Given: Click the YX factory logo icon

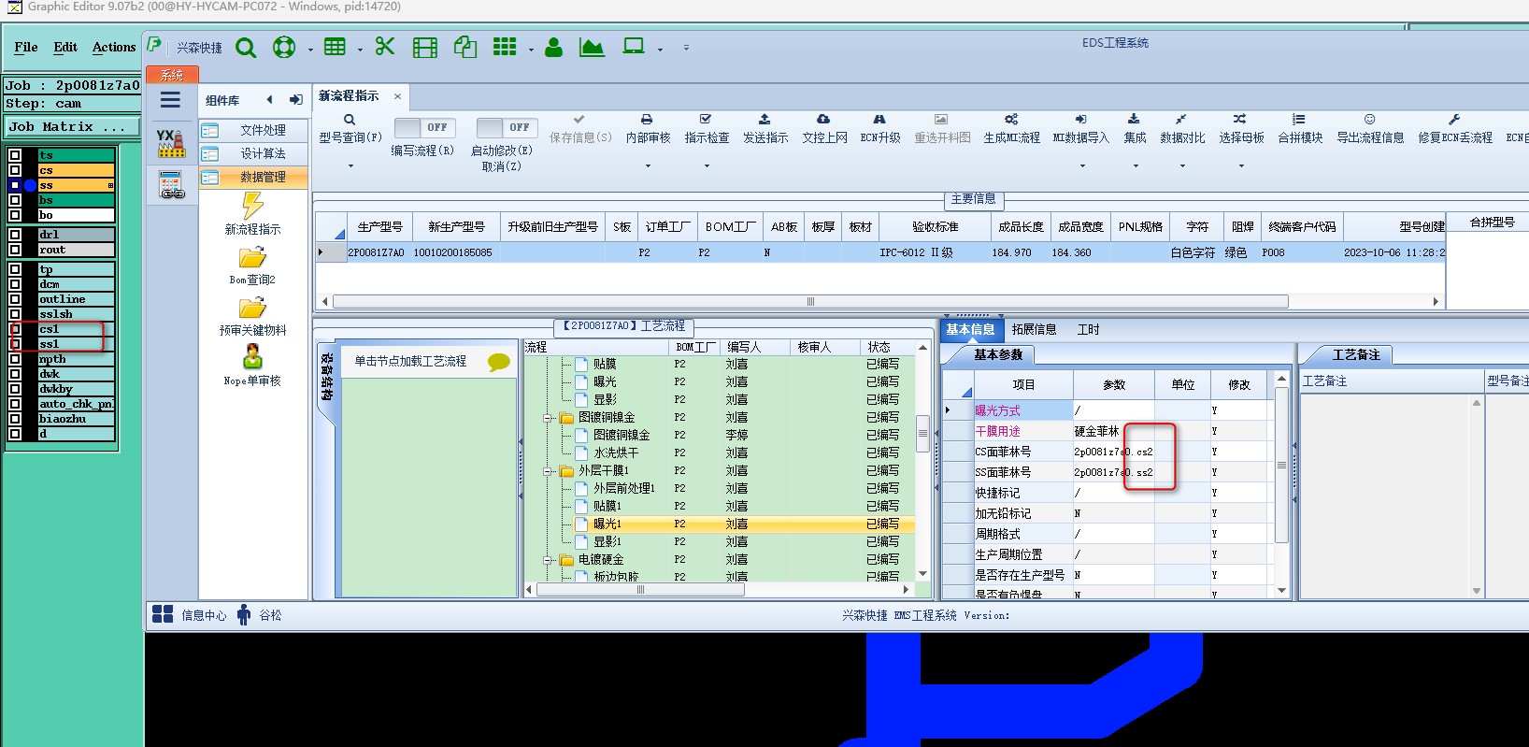Looking at the screenshot, I should tap(170, 143).
